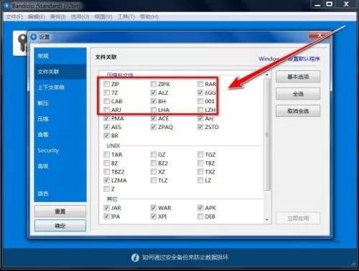Select the 文件关联 settings page

pyautogui.click(x=60, y=72)
